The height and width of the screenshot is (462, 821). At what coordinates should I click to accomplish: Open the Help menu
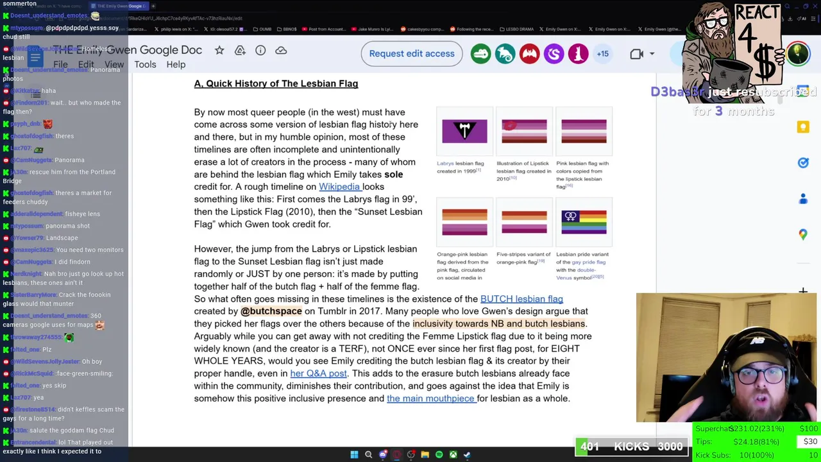[176, 65]
